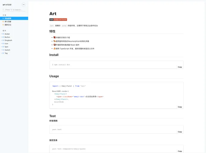Click the document icon beside 参与贡献
Image resolution: width=206 pixels, height=153 pixels.
tap(3, 22)
